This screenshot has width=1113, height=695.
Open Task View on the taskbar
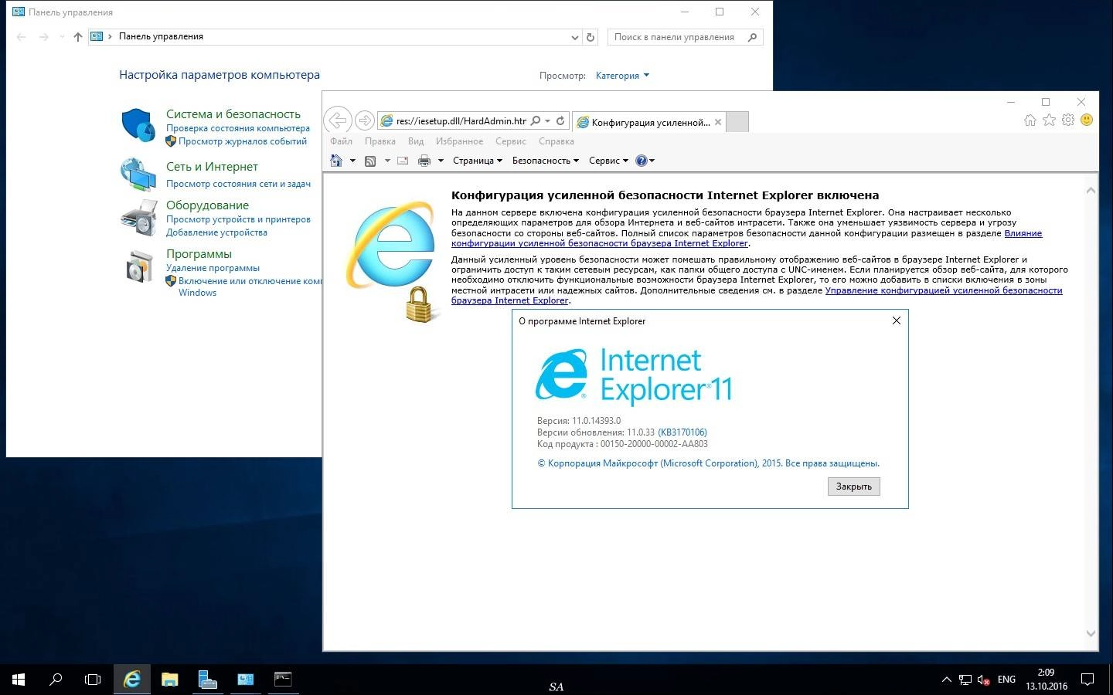pyautogui.click(x=93, y=680)
